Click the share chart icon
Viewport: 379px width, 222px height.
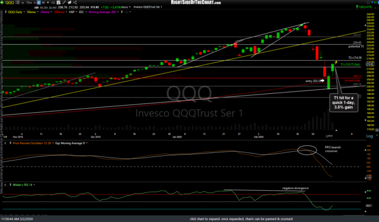coord(75,2)
